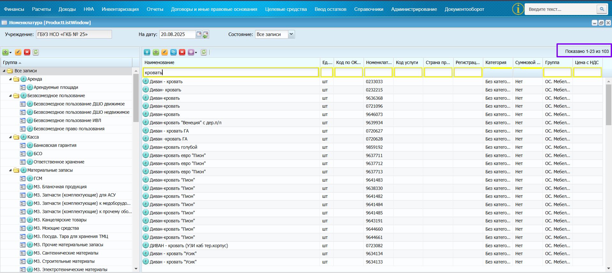Collapse the Безвозмездное пользование node
Image resolution: width=612 pixels, height=273 pixels.
[x=10, y=96]
